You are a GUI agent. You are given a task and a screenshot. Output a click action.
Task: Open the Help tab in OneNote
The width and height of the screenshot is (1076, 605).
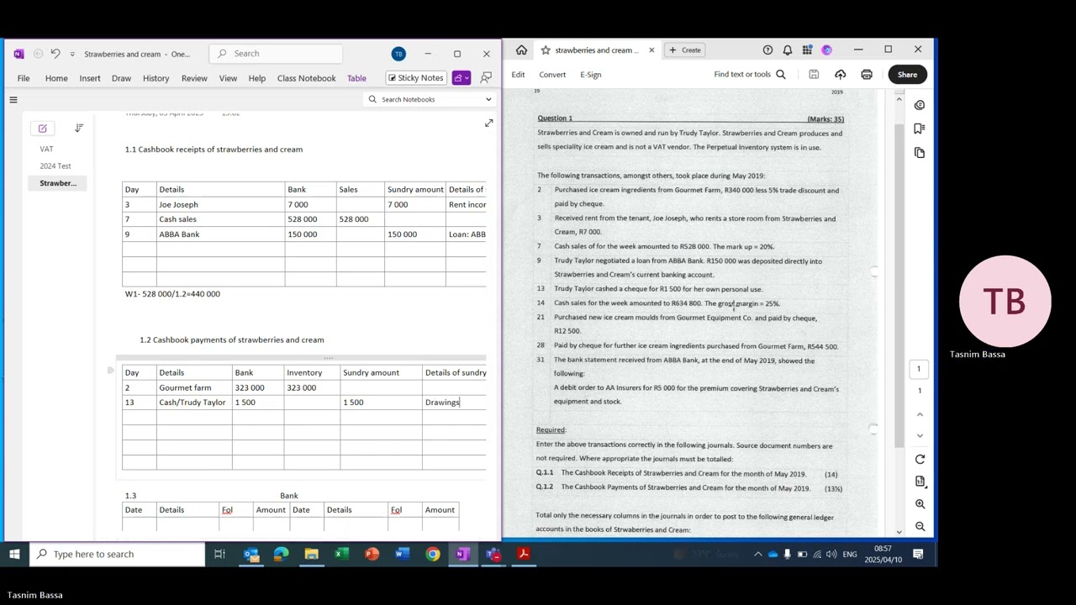pyautogui.click(x=257, y=78)
